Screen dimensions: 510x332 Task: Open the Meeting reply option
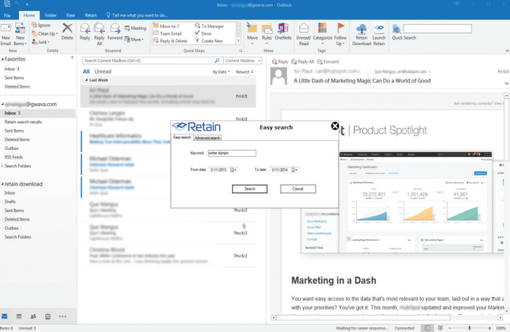[x=135, y=27]
